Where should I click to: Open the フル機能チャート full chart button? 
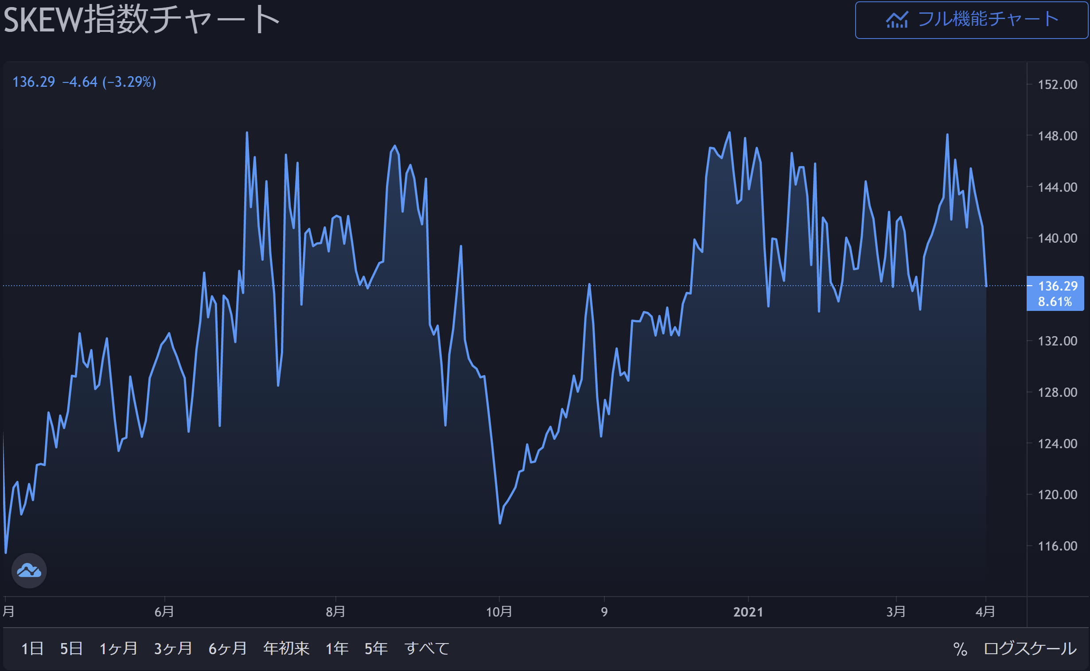click(x=971, y=20)
